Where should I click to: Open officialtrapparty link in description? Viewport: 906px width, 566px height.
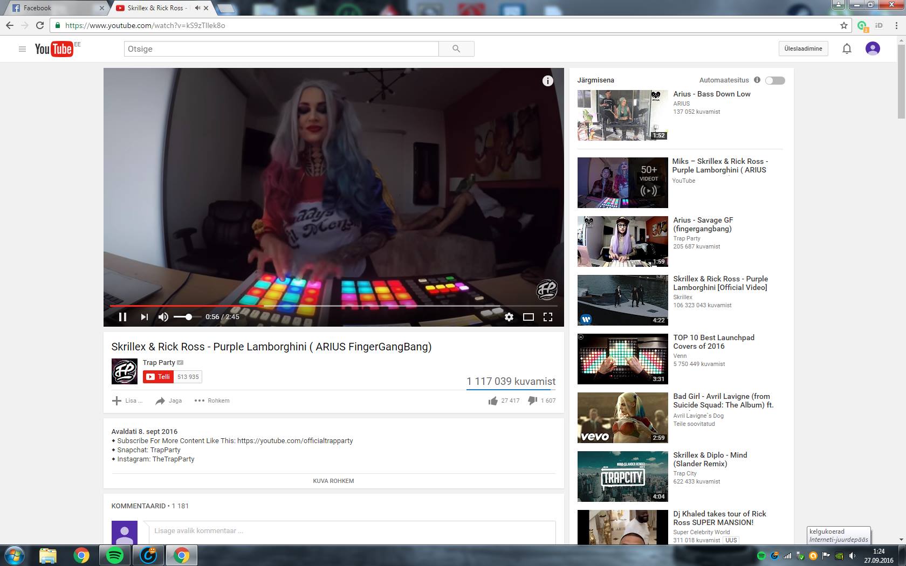(295, 440)
